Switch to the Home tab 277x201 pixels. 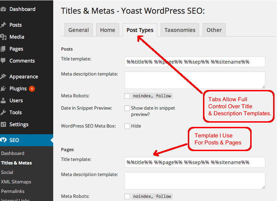[107, 30]
